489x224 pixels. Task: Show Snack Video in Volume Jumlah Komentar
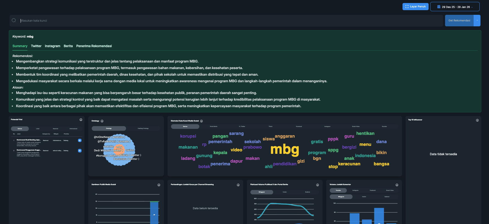(390, 190)
